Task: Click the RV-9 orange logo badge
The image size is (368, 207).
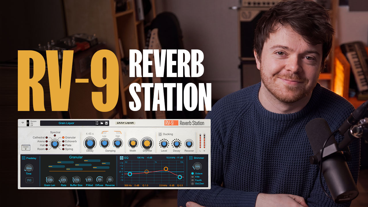Action: coord(171,123)
